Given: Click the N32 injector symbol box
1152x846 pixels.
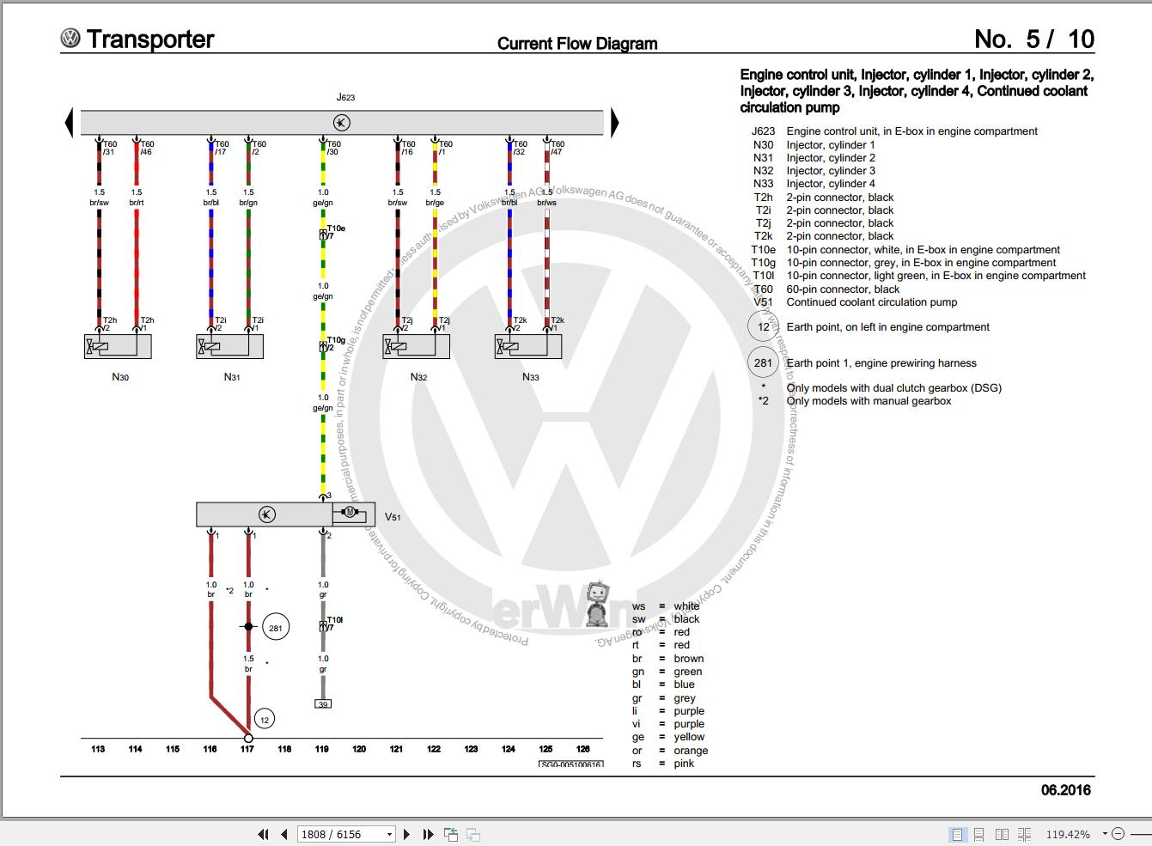Looking at the screenshot, I should (x=417, y=347).
